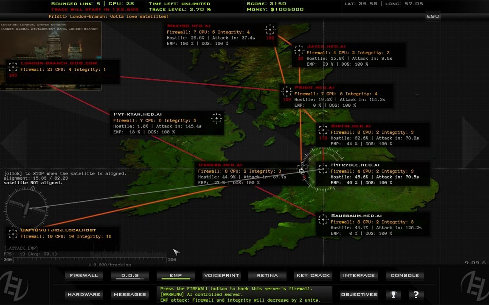The width and height of the screenshot is (489, 305).
Task: Click the Saurbaum.hed.ai node crosshair icon
Action: tap(323, 219)
